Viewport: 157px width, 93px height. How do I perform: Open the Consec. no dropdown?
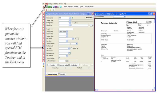70,18
